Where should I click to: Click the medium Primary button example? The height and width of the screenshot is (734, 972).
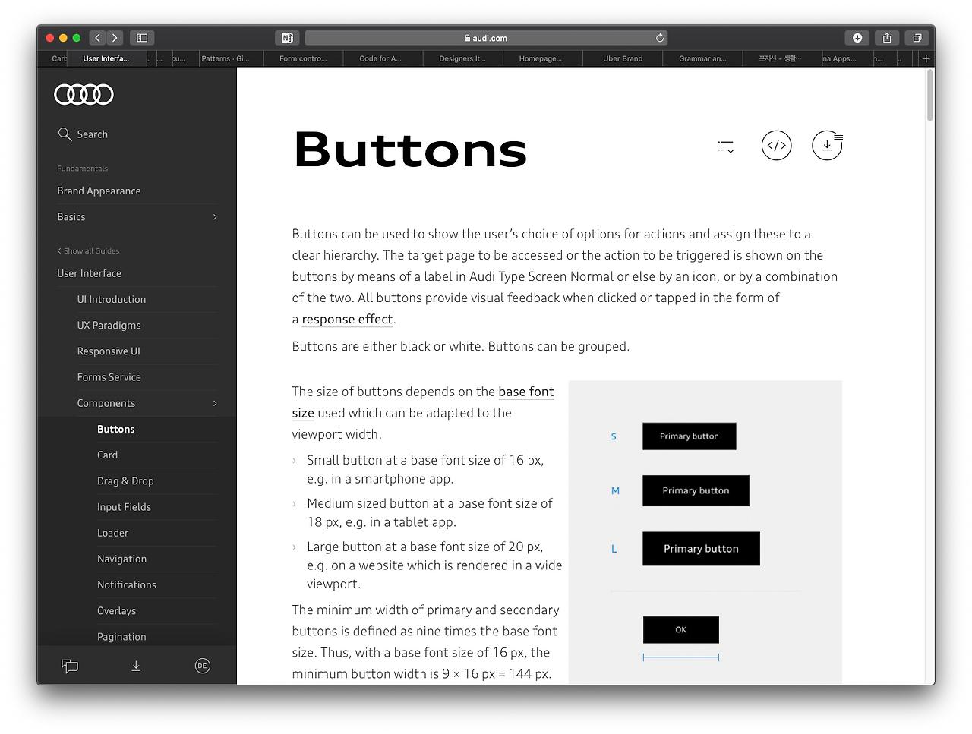tap(696, 491)
